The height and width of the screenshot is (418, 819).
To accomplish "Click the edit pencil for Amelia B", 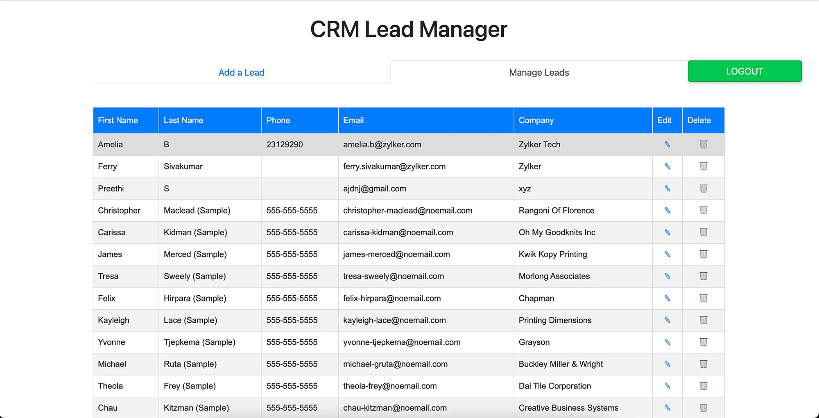I will tap(667, 144).
